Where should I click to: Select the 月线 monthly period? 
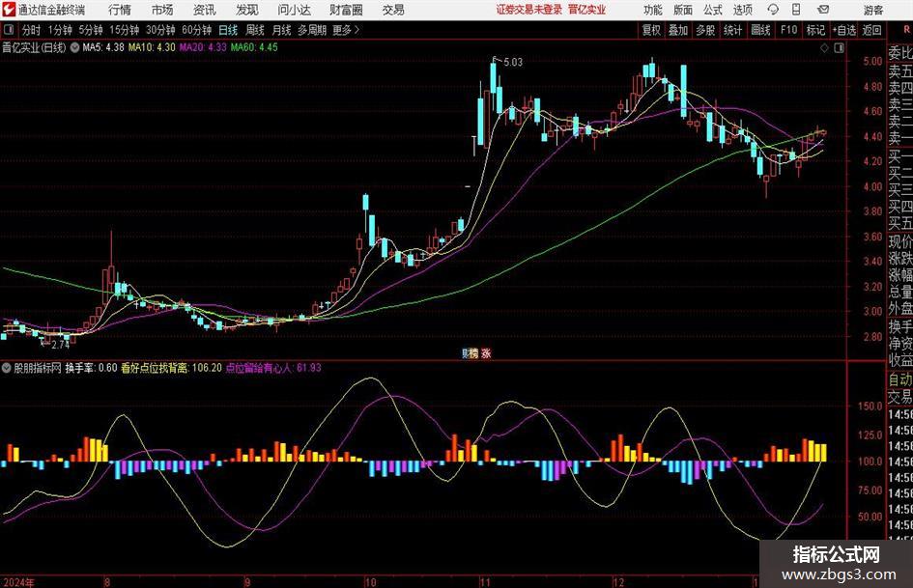point(282,30)
